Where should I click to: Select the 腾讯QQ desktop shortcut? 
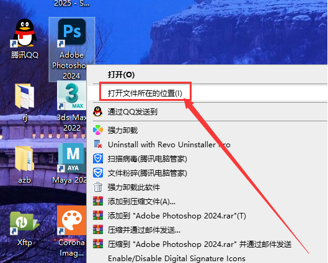coord(25,38)
